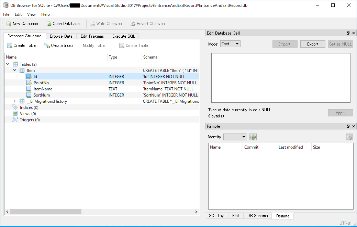Click the upload icon at Remote panel's top right

click(349, 137)
